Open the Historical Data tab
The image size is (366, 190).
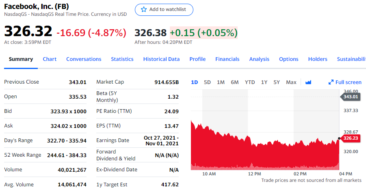coord(161,59)
